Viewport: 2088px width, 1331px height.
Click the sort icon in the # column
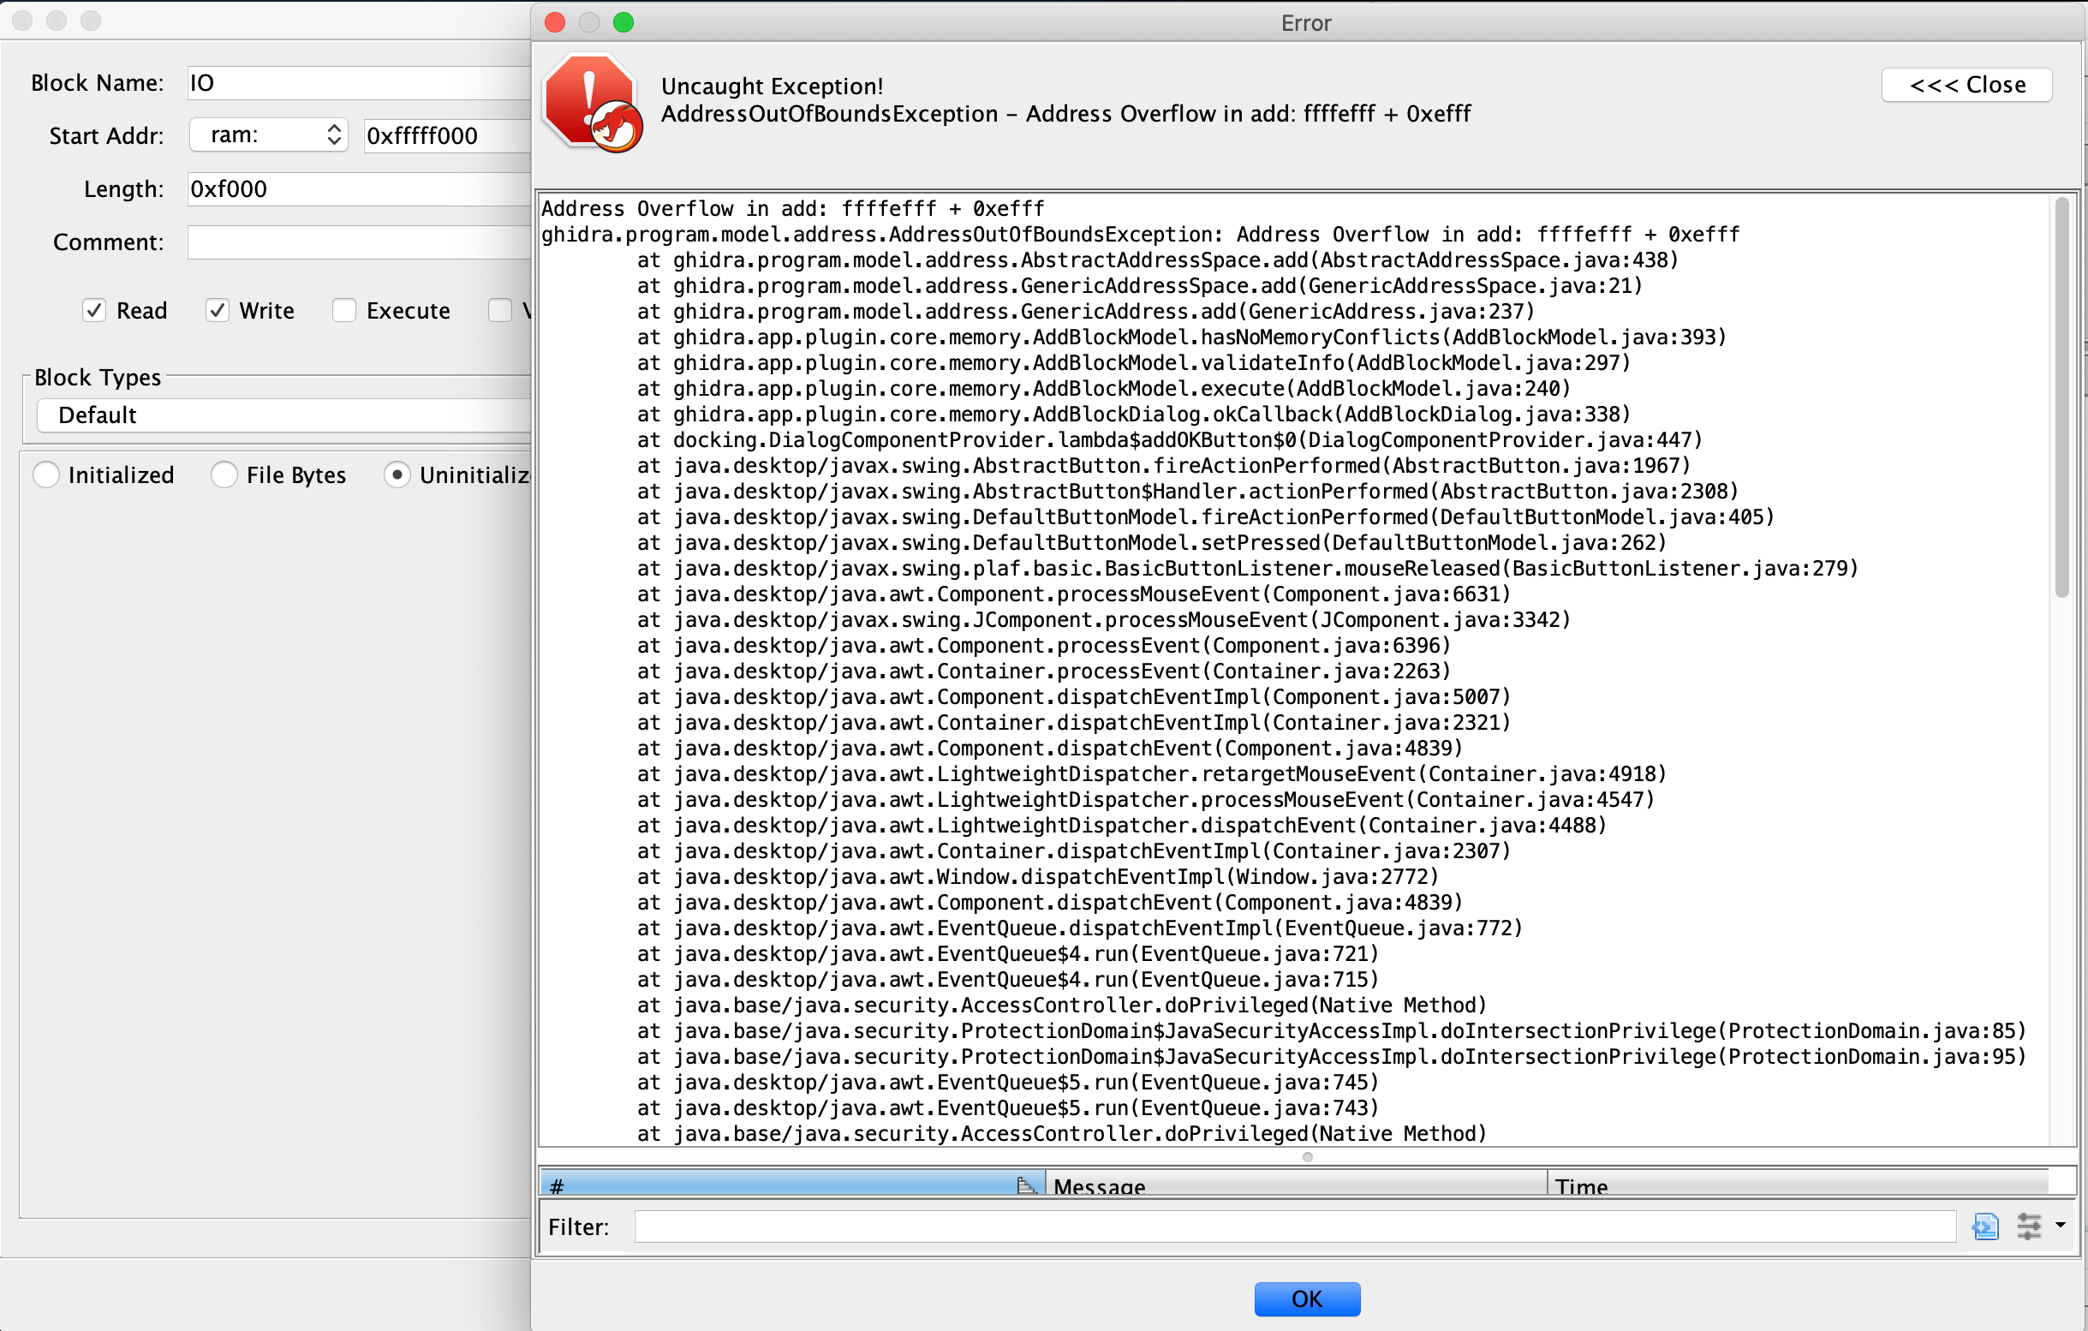1028,1185
